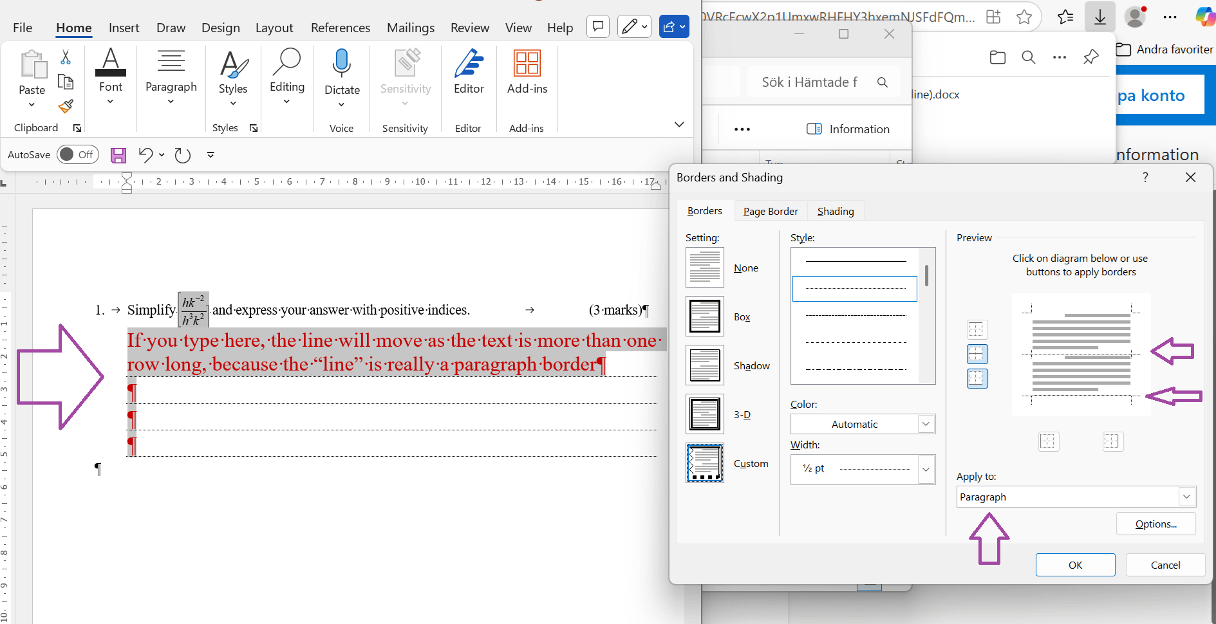Toggle the top border button in Preview

[976, 329]
